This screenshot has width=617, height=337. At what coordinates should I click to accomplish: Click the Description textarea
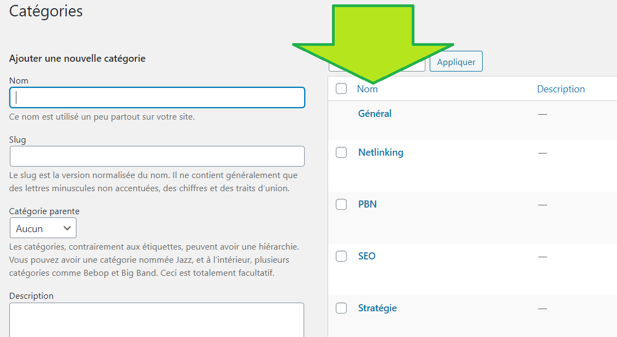157,320
